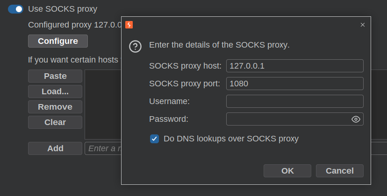Focus the Password field
Image resolution: width=387 pixels, height=196 pixels.
click(x=288, y=119)
